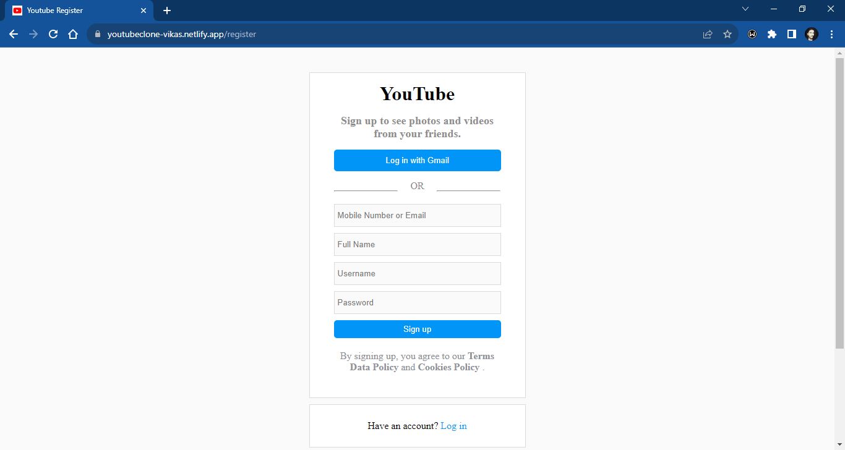Open the home page icon
This screenshot has height=450, width=845.
point(72,34)
